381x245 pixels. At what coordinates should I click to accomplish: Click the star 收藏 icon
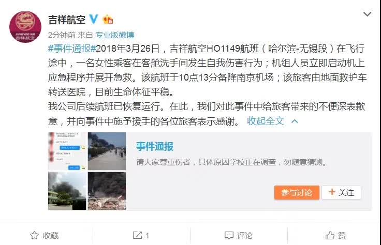click(x=35, y=235)
